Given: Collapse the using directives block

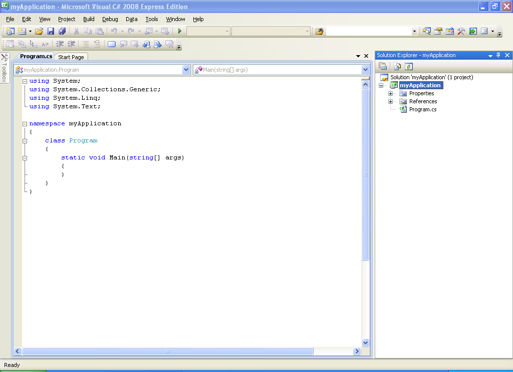Looking at the screenshot, I should [x=25, y=81].
